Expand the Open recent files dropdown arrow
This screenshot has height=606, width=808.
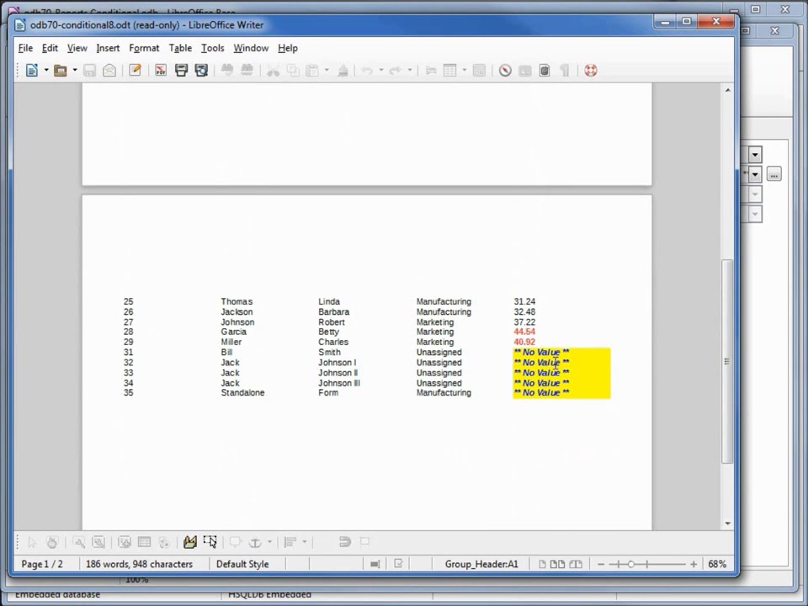[75, 70]
